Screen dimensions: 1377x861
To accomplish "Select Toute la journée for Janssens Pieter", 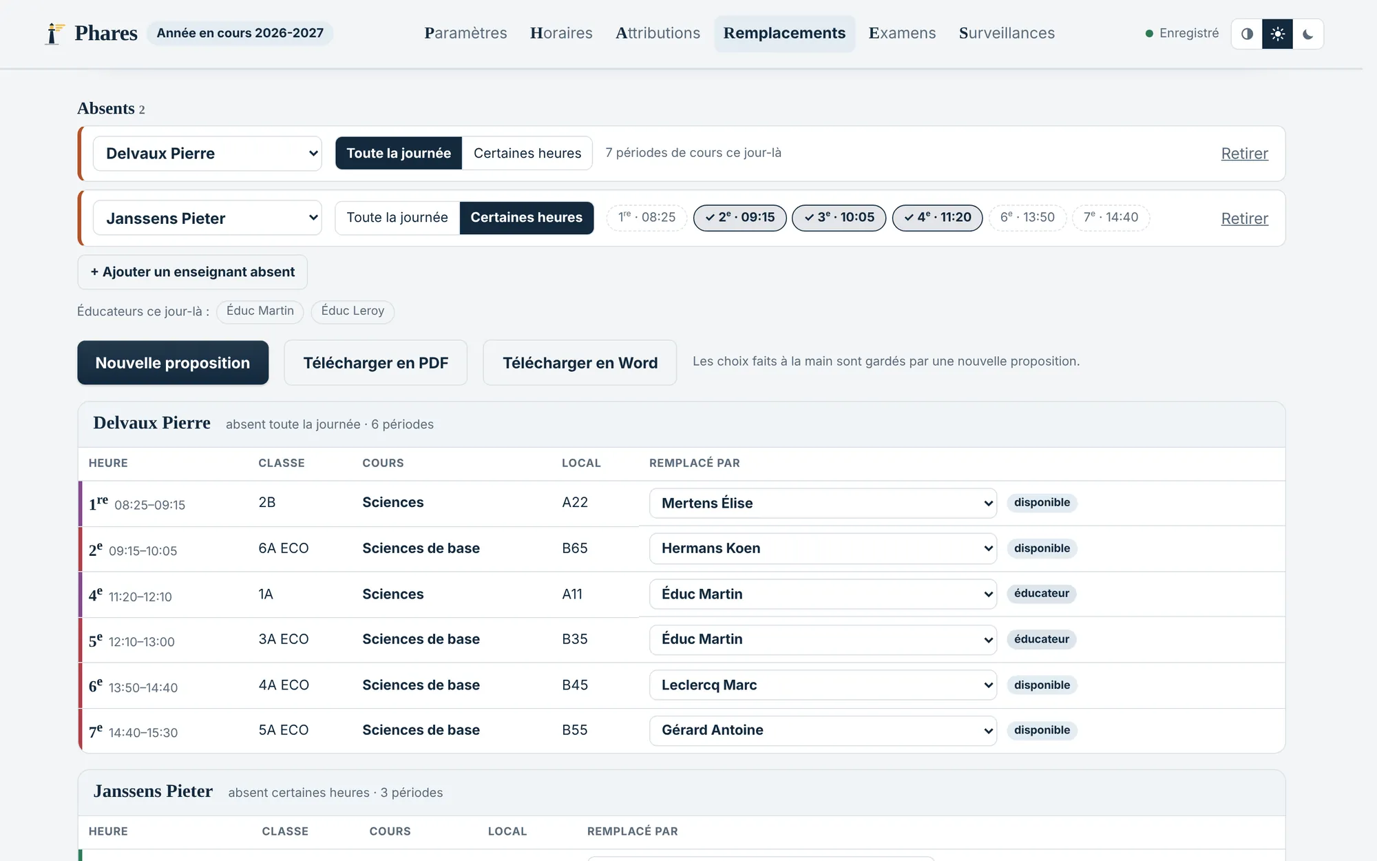I will tap(397, 218).
